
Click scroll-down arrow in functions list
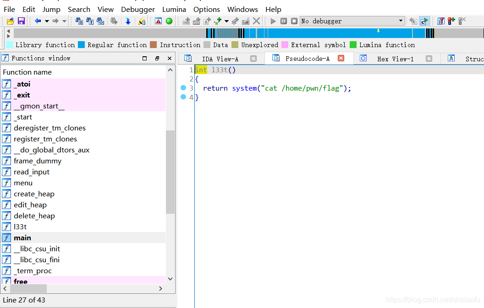click(170, 279)
